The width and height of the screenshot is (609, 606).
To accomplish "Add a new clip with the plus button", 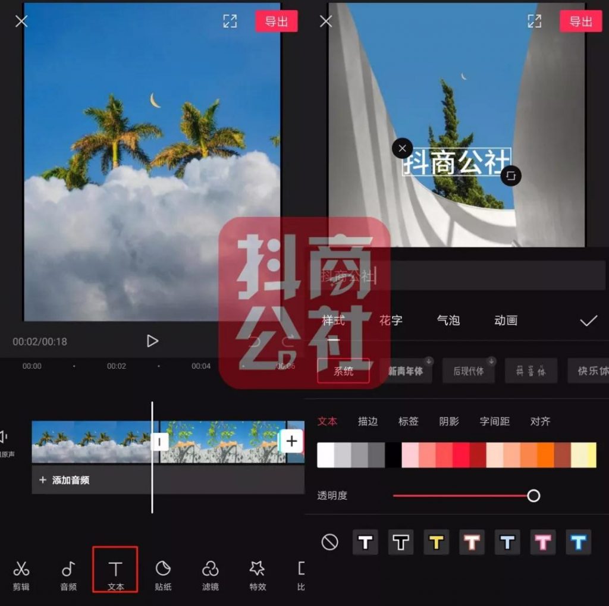I will [291, 441].
